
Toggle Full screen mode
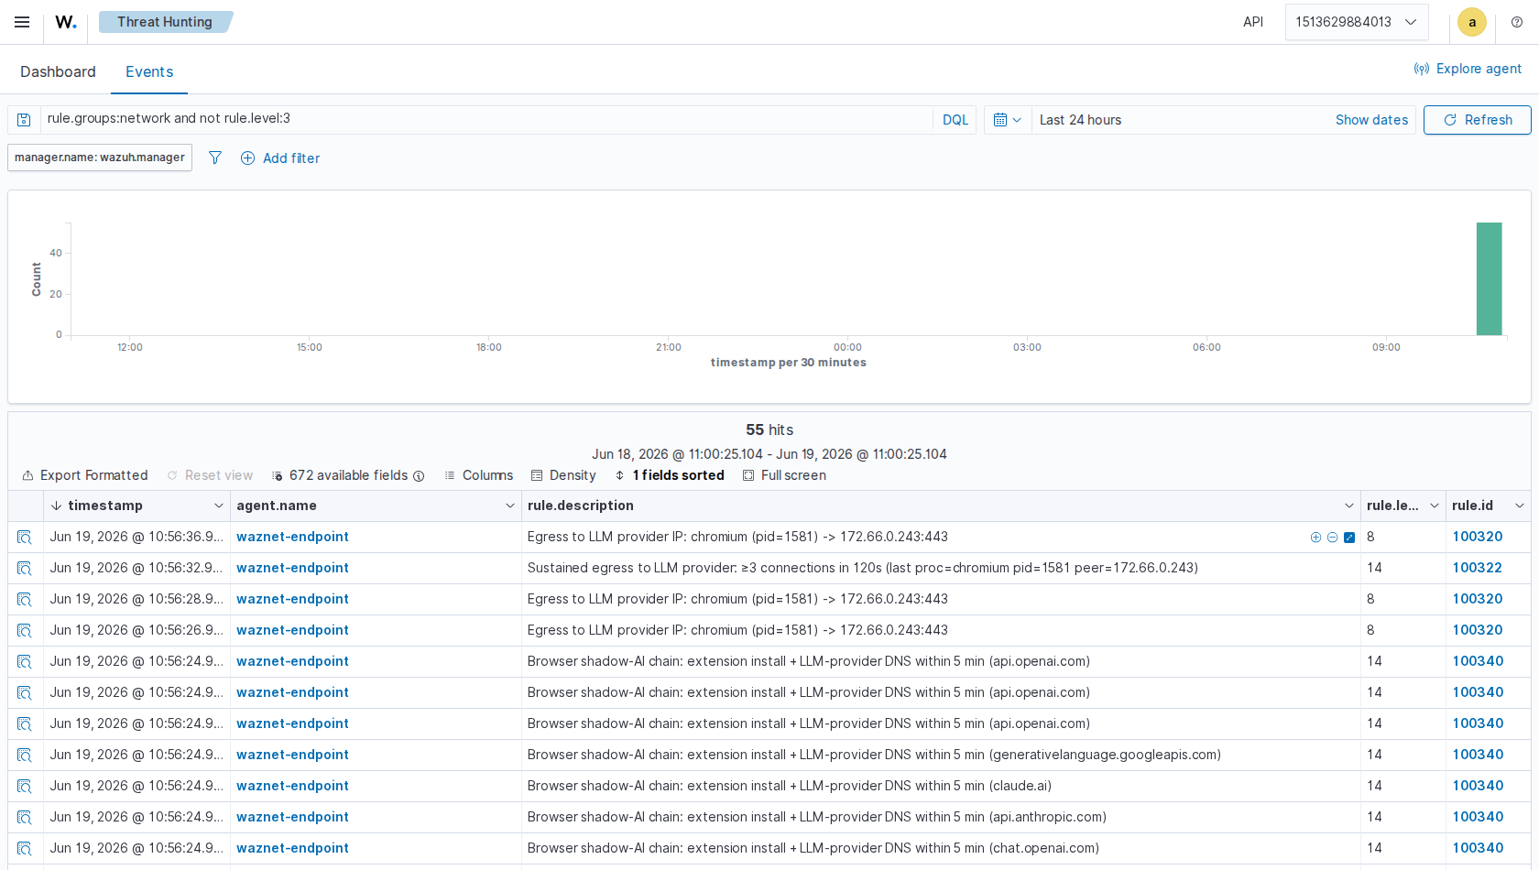tap(784, 475)
